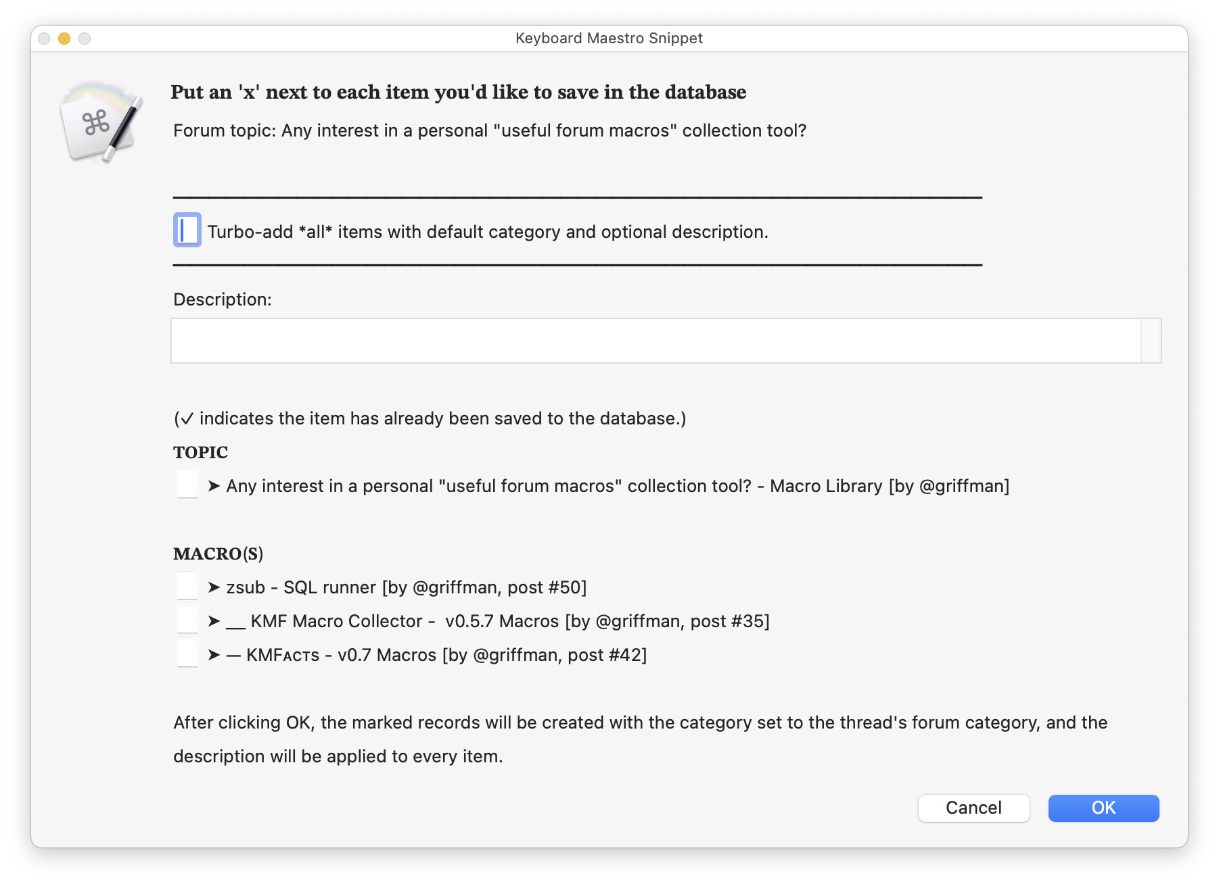Close the Keyboard Maestro Snippet window
The width and height of the screenshot is (1219, 884).
click(44, 39)
